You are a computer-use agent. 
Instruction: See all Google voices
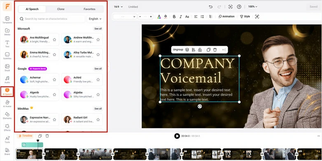point(98,69)
